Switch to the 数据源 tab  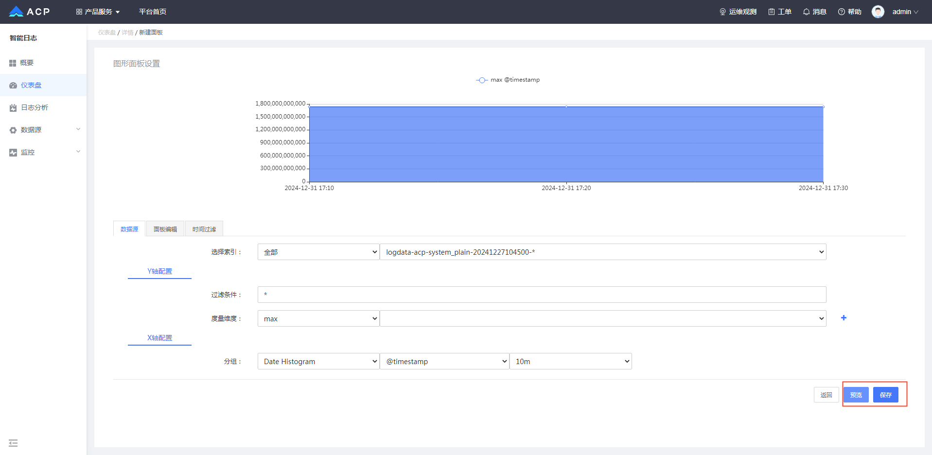coord(129,229)
